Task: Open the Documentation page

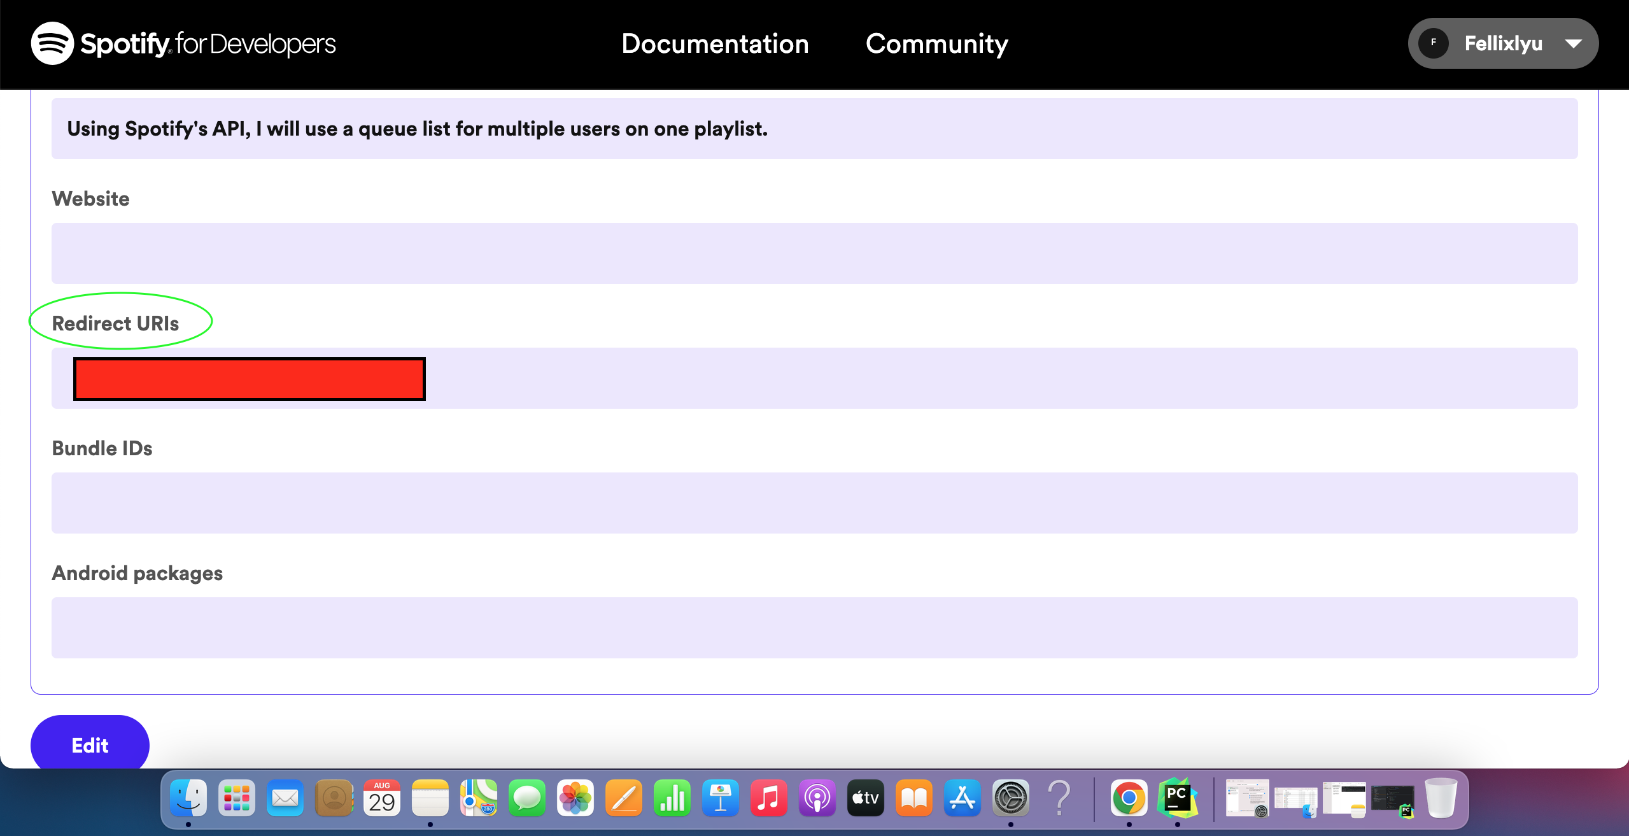Action: (x=715, y=43)
